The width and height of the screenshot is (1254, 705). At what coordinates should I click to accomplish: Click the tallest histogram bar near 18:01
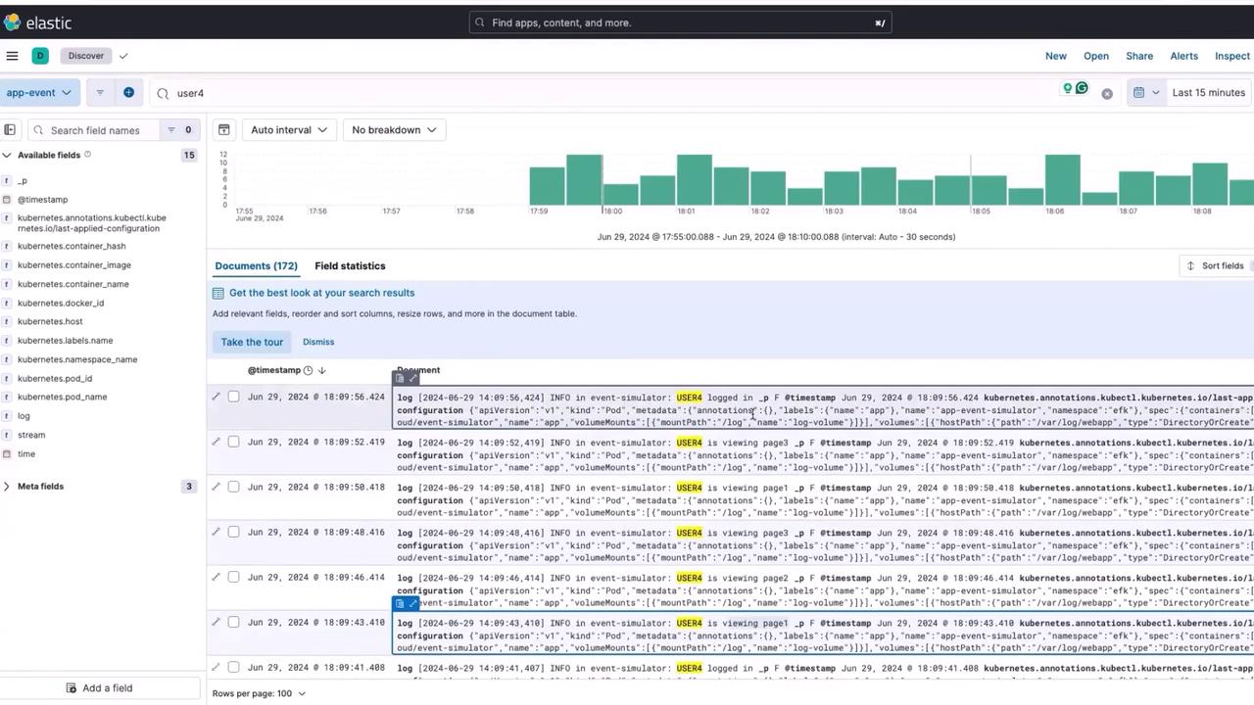tap(694, 180)
